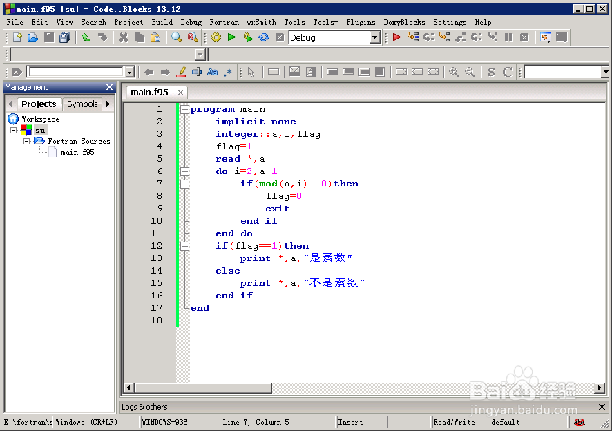The width and height of the screenshot is (612, 431).
Task: Select the Projects tab
Action: coord(39,104)
